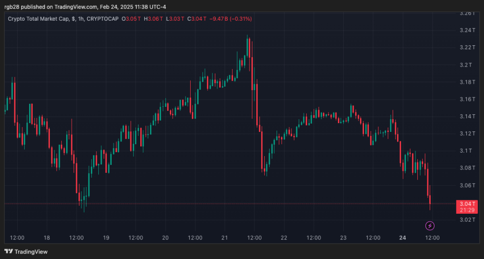Click the −9.47B (−0.31%) change value

tap(231, 19)
